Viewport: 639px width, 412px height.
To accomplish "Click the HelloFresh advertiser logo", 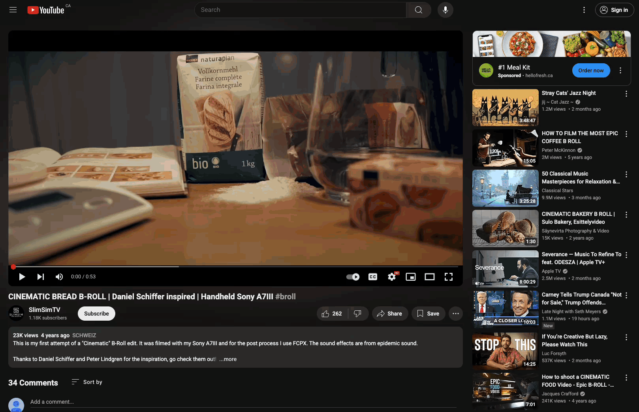I will tap(486, 70).
